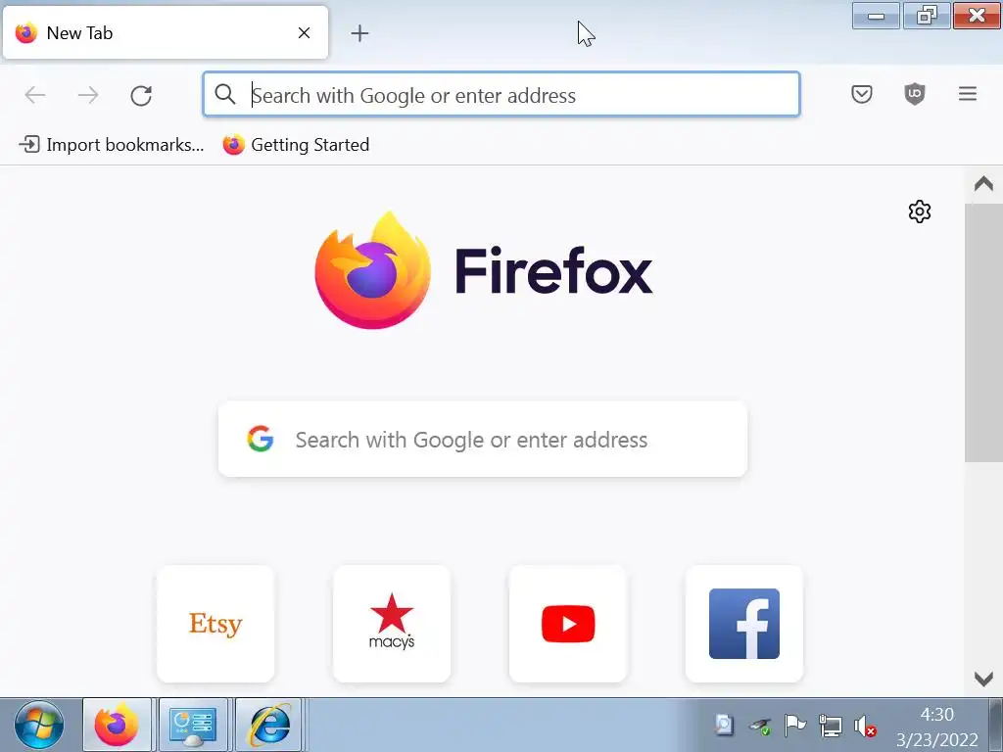
Task: Click the magnifier icon in the address bar
Action: coord(224,95)
